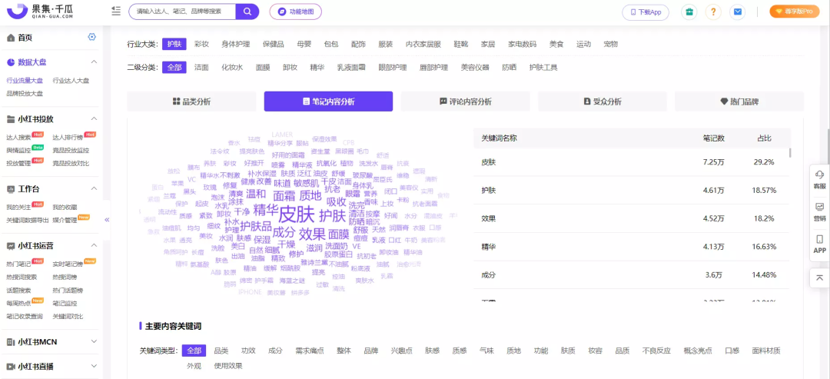Screen dimensions: 830x379
Task: Switch to 评论内容分析 tab
Action: 465,101
